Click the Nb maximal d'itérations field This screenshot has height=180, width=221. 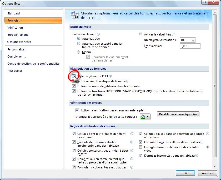pyautogui.click(x=185, y=40)
